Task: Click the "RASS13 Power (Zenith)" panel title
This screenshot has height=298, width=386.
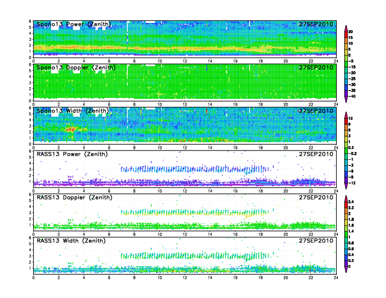Action: tap(72, 154)
